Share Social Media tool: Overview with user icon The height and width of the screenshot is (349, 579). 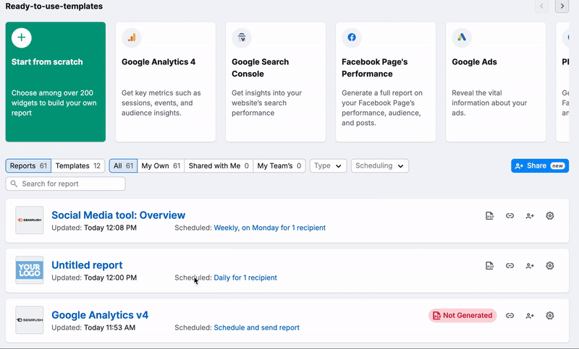pos(530,216)
